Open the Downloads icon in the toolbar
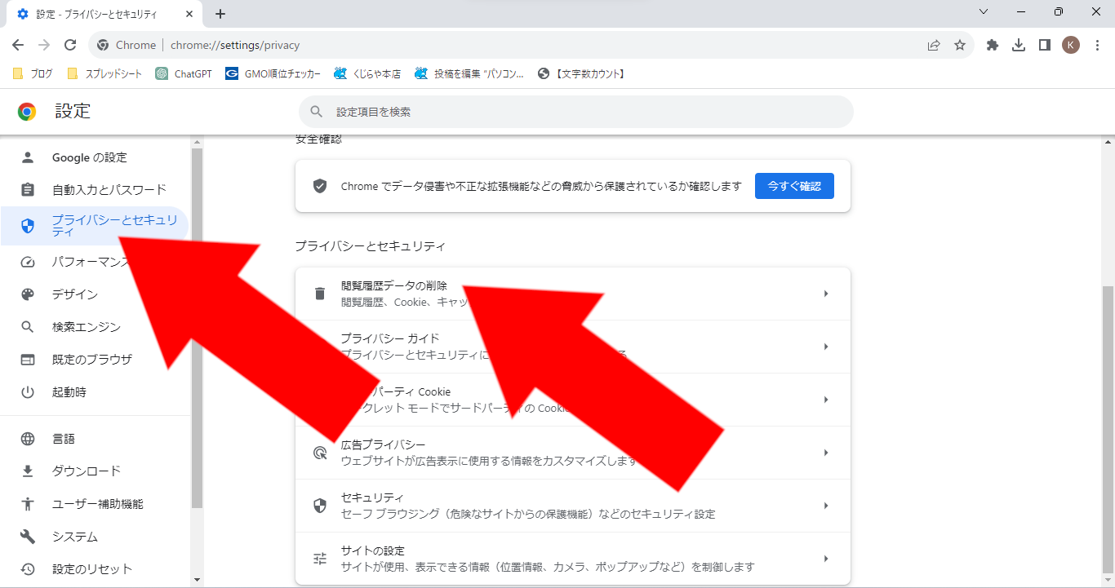The height and width of the screenshot is (588, 1115). (x=1019, y=45)
